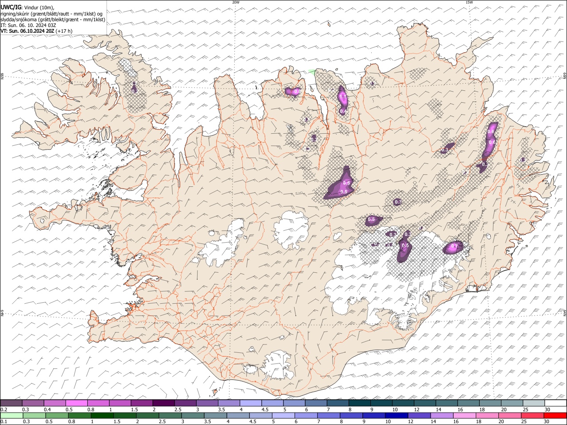Viewport: 567px width, 425px height.
Task: Select the 6–7 slate blue swatch, upper legend
Action: [316, 403]
